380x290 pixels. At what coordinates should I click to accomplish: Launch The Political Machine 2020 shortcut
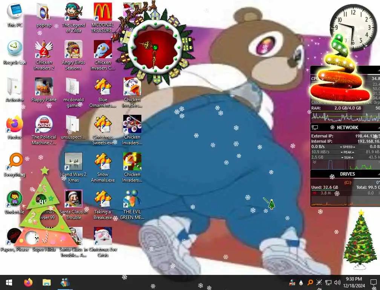pyautogui.click(x=44, y=130)
